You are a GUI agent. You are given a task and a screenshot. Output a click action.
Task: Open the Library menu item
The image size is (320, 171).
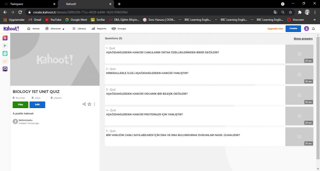[79, 28]
